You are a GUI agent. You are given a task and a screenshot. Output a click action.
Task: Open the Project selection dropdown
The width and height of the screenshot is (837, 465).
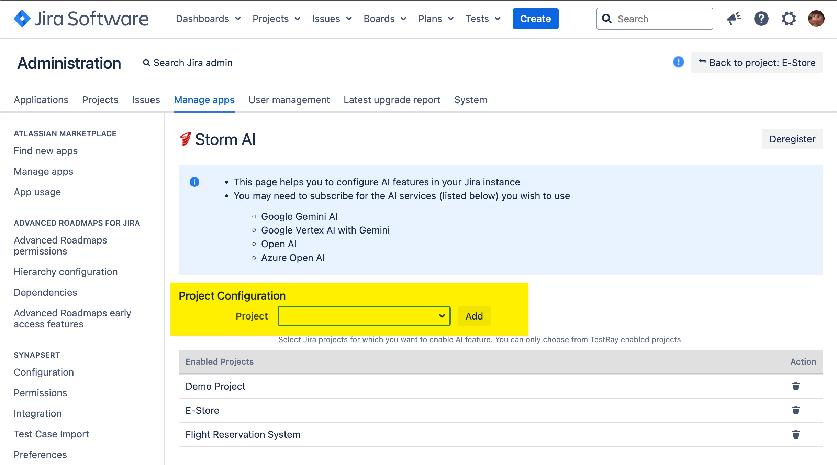pos(364,316)
